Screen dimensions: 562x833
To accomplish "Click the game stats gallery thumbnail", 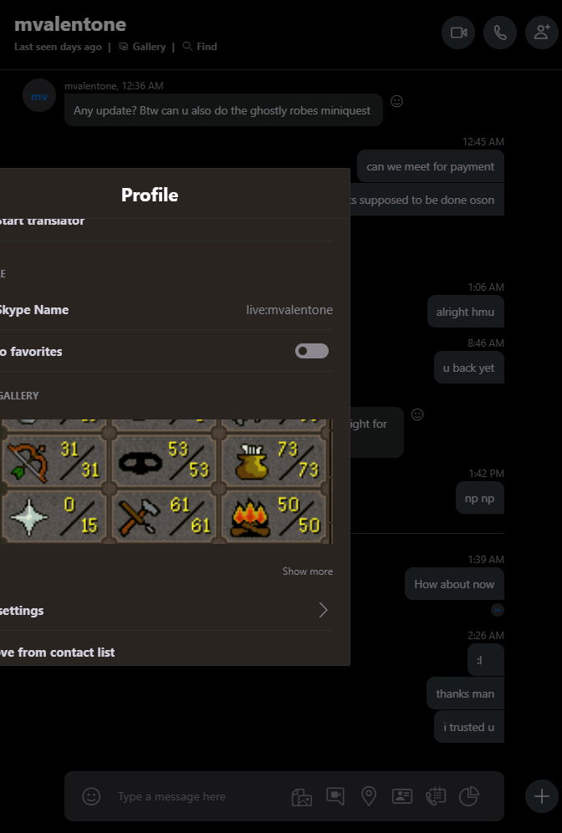I will click(x=166, y=481).
